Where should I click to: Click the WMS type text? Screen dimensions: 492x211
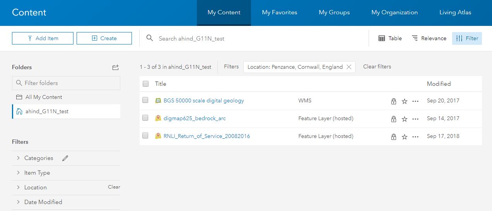pyautogui.click(x=305, y=100)
